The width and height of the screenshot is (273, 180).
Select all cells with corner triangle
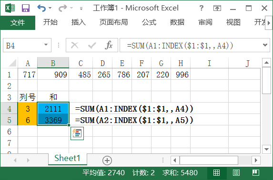tap(12, 63)
